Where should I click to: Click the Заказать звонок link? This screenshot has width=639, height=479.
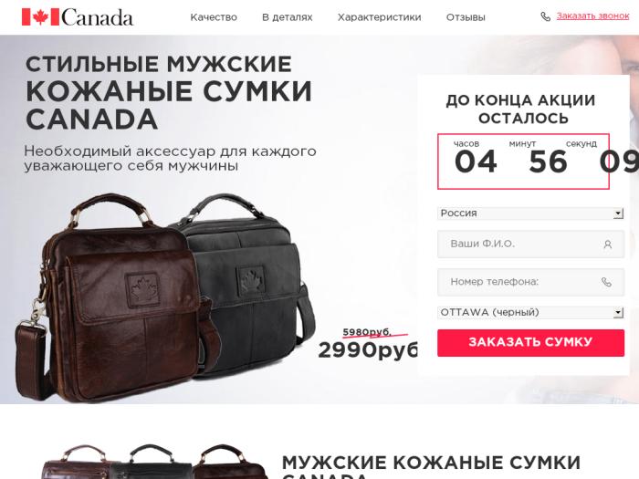point(593,16)
